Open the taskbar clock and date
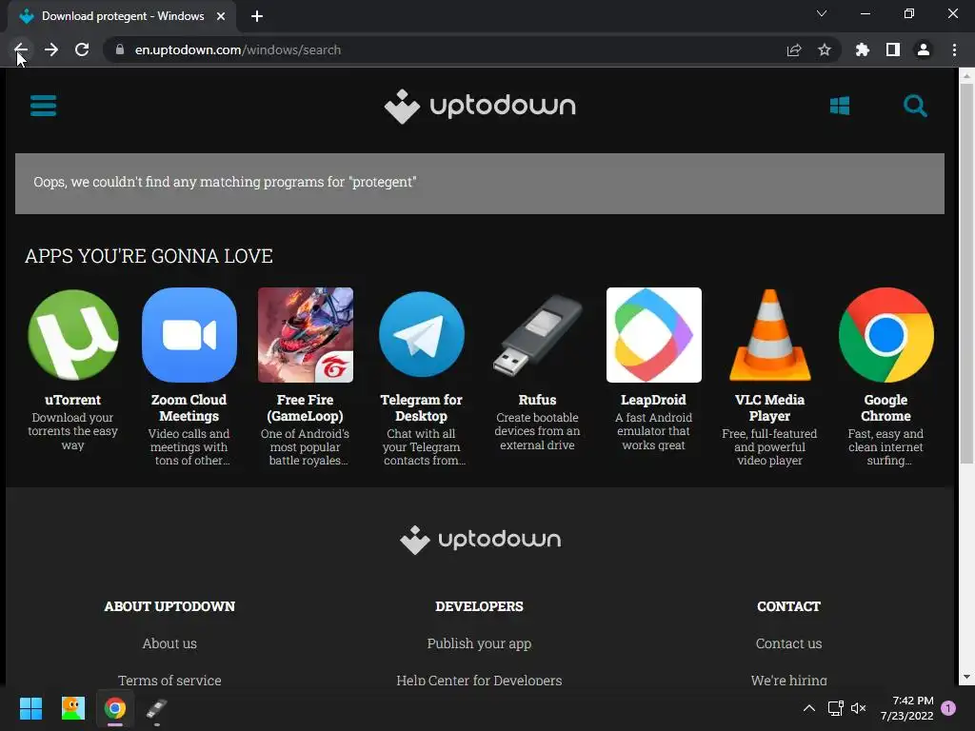The width and height of the screenshot is (975, 731). pos(906,708)
